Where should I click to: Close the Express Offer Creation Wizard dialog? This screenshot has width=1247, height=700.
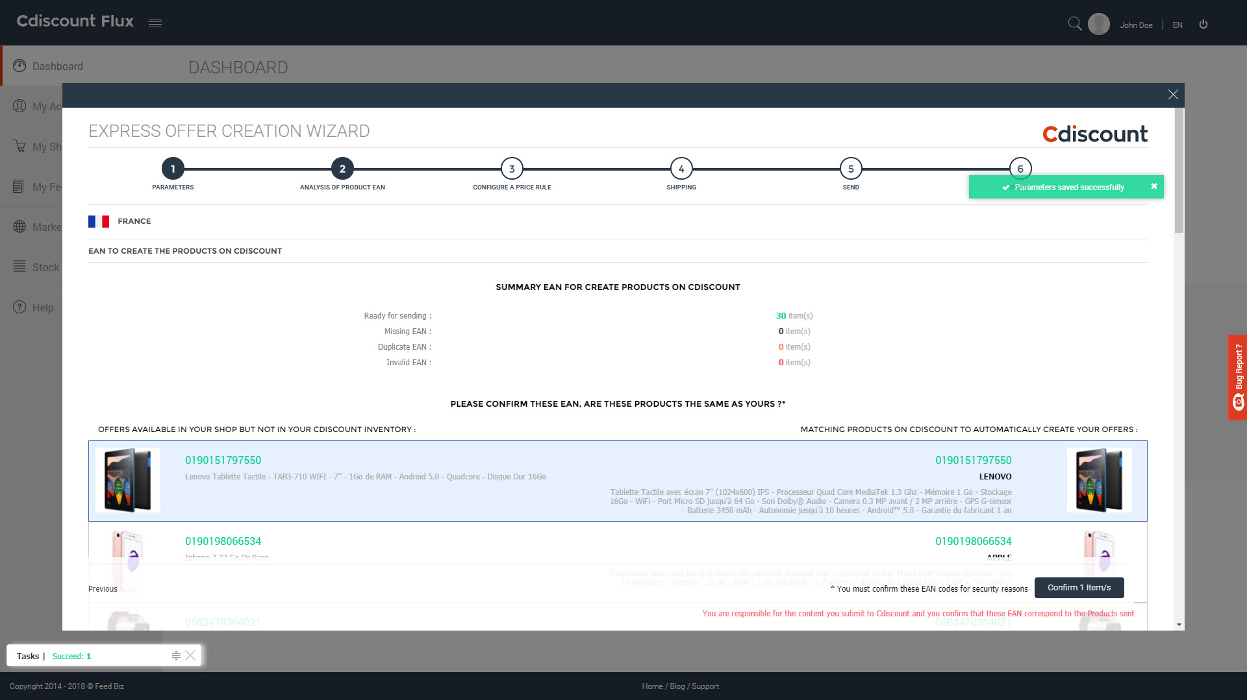[1173, 95]
